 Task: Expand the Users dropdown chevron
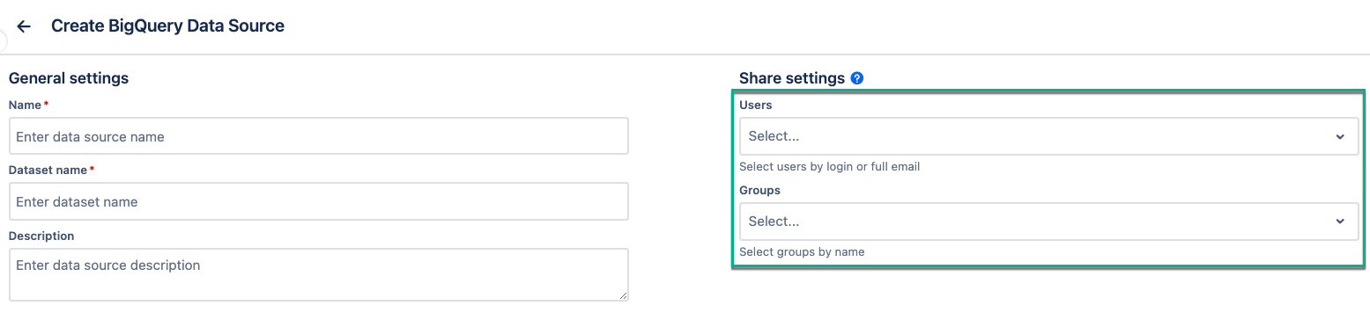1340,137
